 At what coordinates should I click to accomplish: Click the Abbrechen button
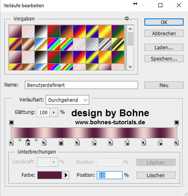164,33
